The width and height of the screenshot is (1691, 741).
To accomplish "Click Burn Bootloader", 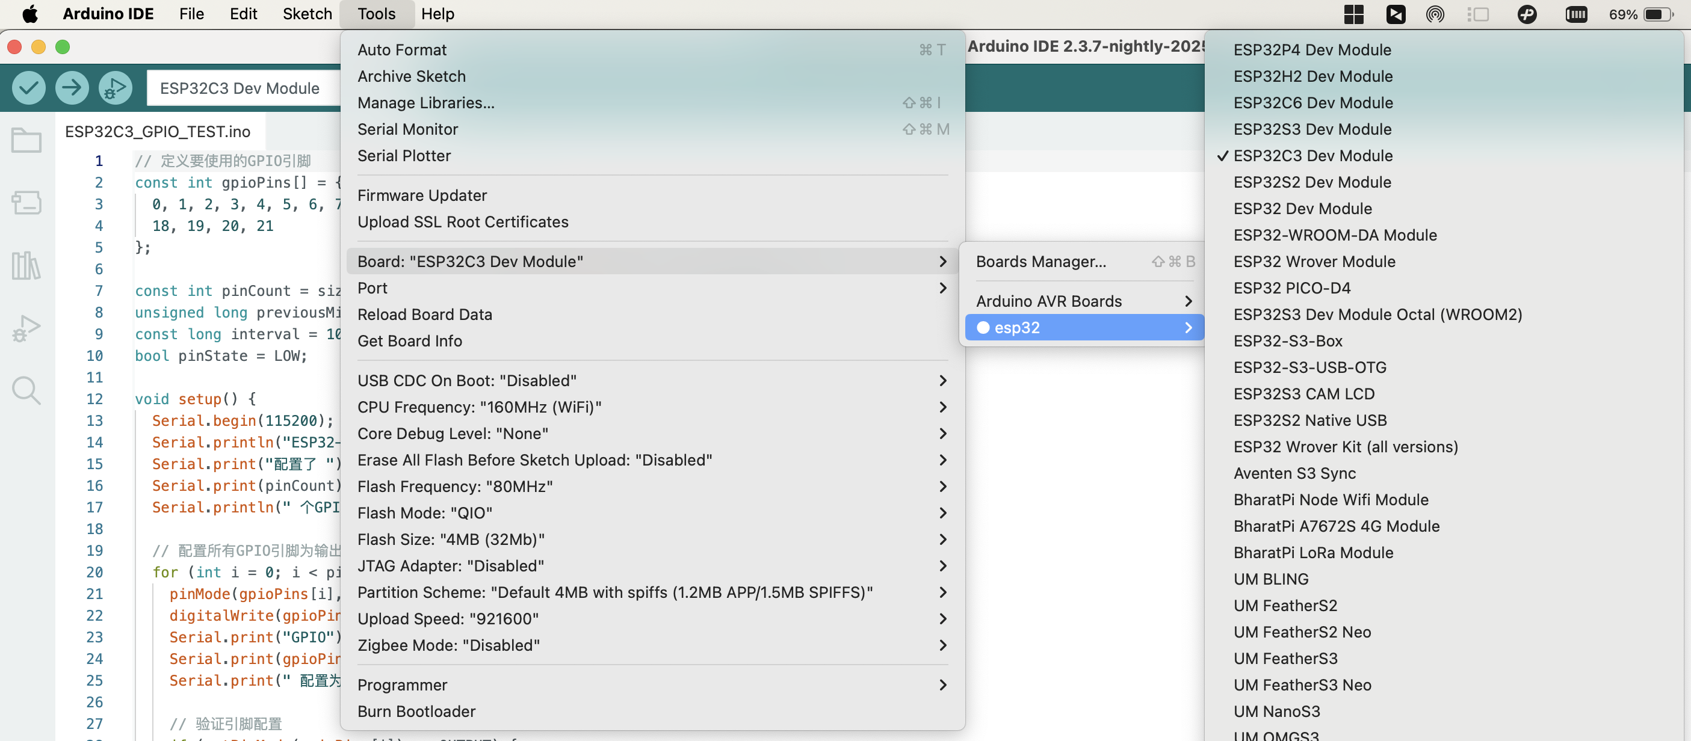I will (652, 712).
